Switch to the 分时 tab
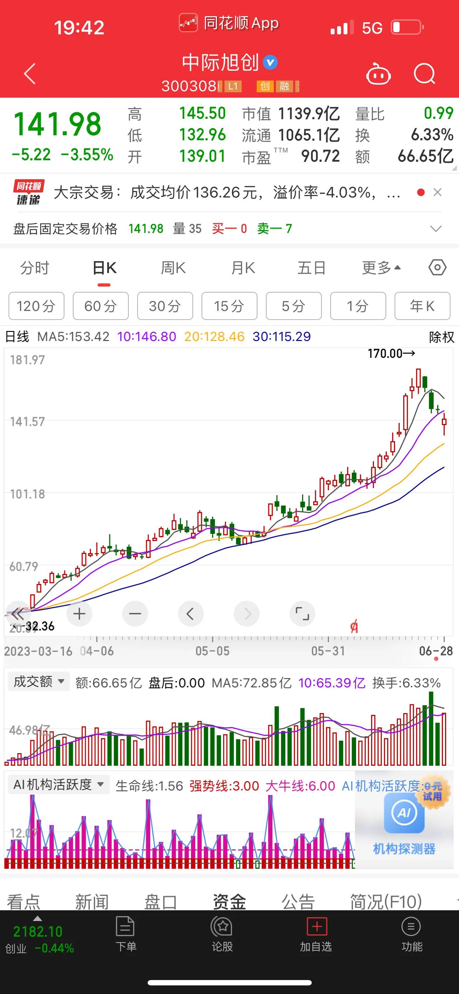This screenshot has width=459, height=994. 35,267
